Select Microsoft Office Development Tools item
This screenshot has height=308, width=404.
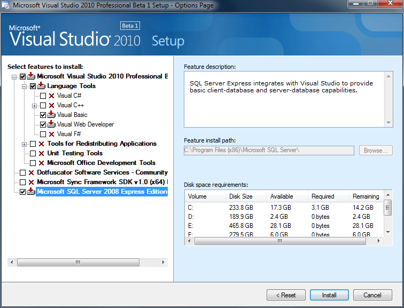101,163
